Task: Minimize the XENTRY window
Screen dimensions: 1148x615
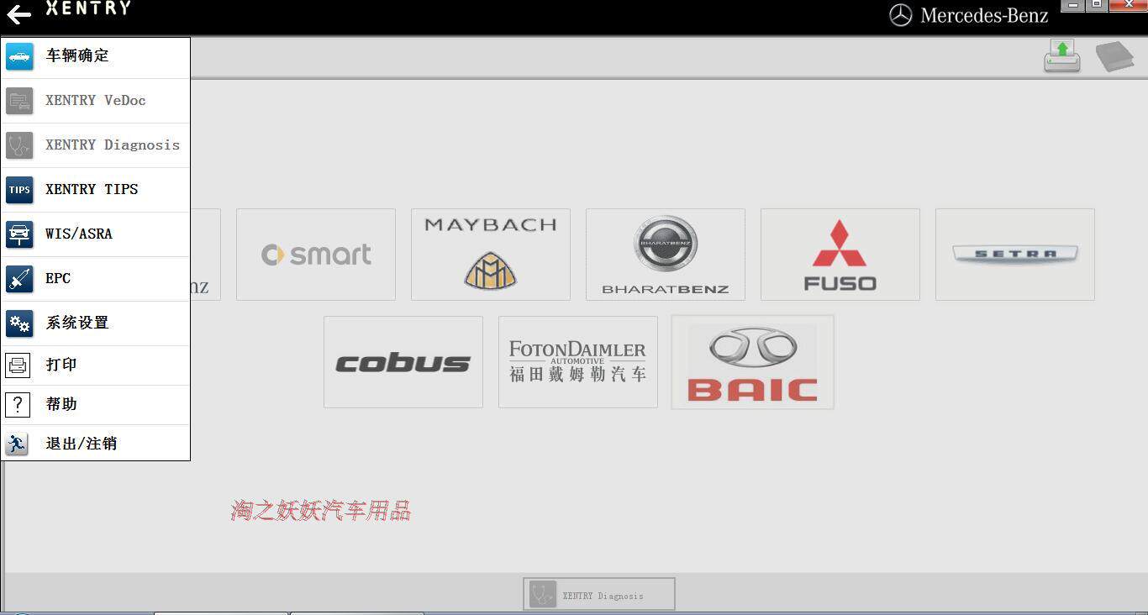Action: click(x=1072, y=6)
